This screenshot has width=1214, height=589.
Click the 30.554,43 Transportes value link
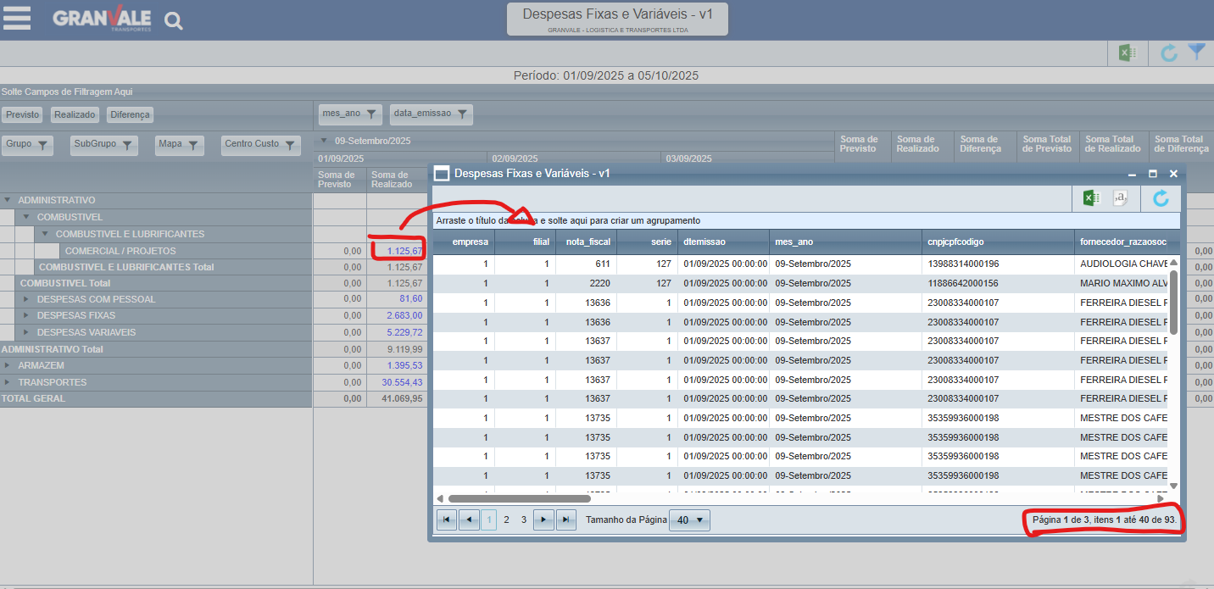pos(402,382)
